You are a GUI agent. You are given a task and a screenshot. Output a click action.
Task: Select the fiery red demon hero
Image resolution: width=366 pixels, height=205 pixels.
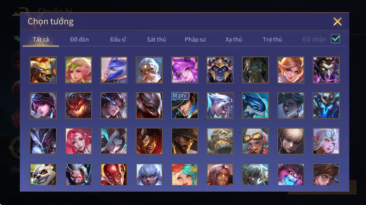[78, 106]
